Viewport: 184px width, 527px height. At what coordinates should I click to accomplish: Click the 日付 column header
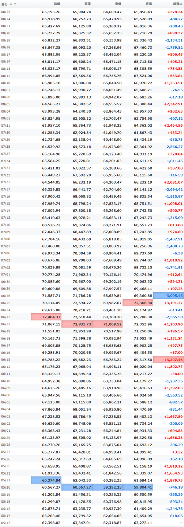tap(4, 4)
